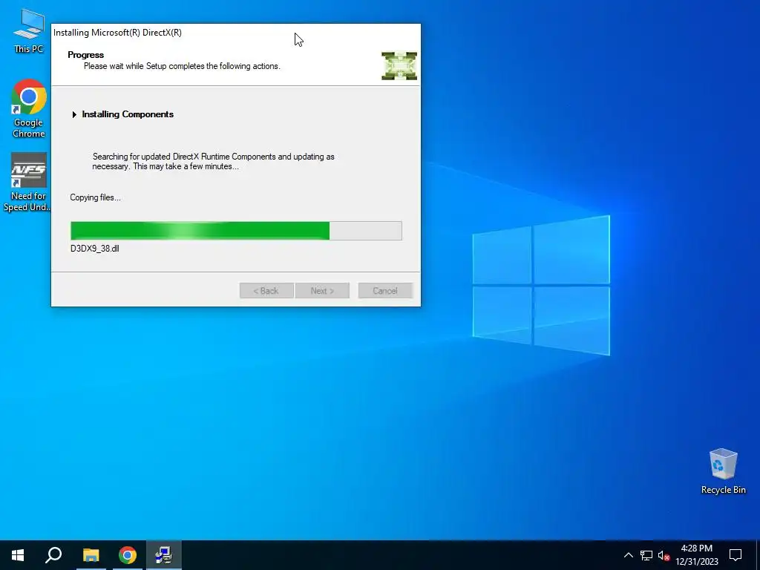This screenshot has width=760, height=570.
Task: Open File Explorer from the taskbar
Action: coord(91,555)
